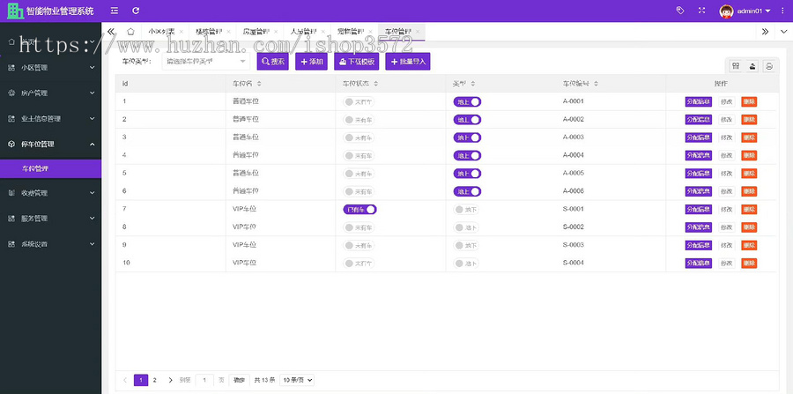Click the 添加 button
This screenshot has height=394, width=793.
[312, 62]
